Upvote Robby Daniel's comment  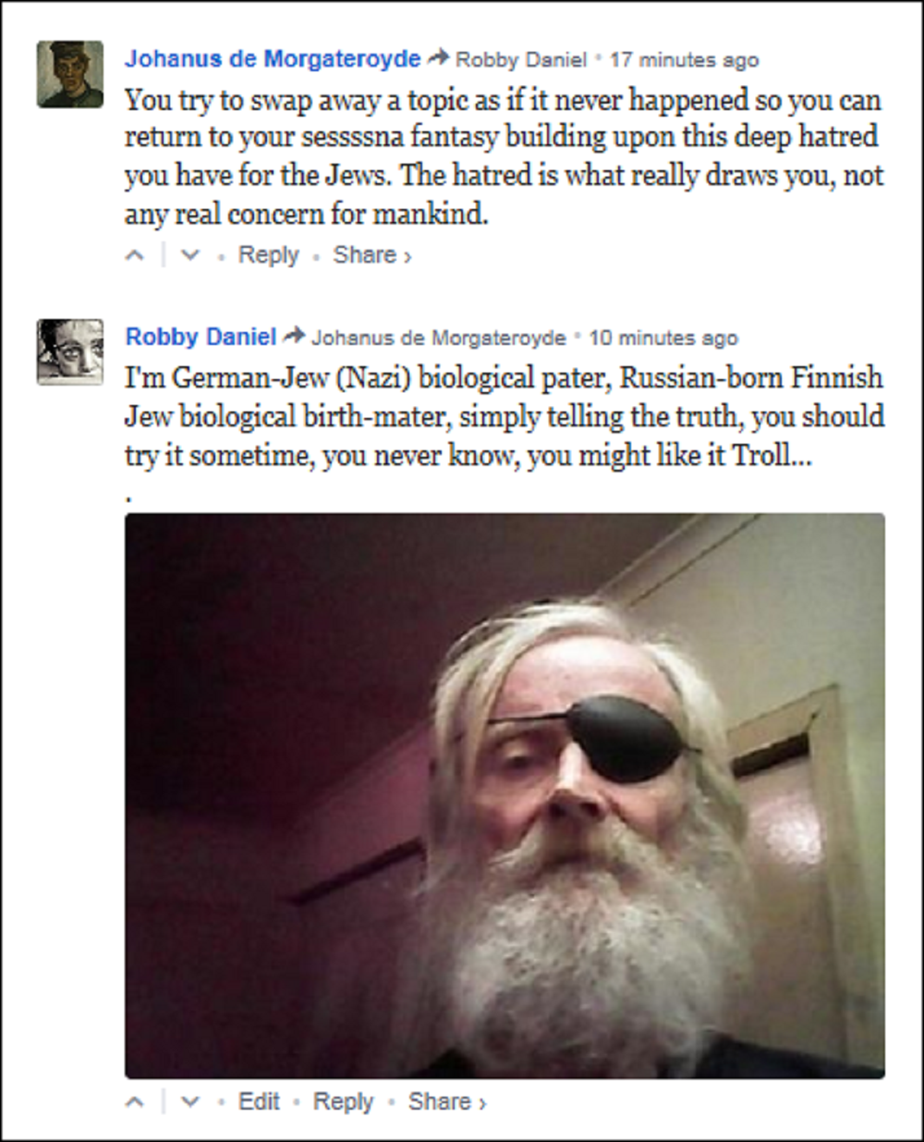(x=135, y=1102)
